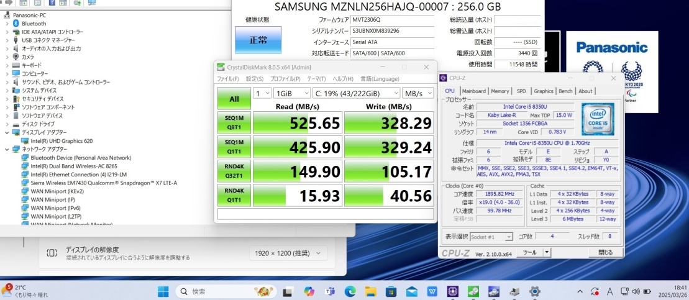Click the IDE ATA/ATAPI controller icon
The height and width of the screenshot is (300, 689).
(x=16, y=32)
